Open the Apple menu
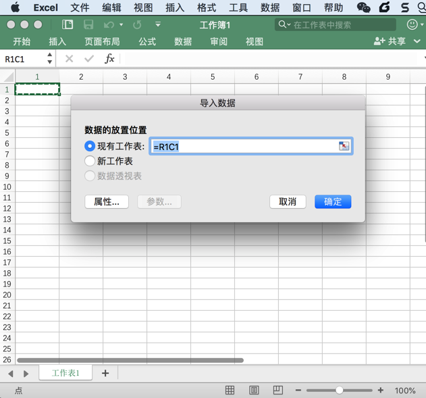Image resolution: width=426 pixels, height=398 pixels. tap(16, 7)
